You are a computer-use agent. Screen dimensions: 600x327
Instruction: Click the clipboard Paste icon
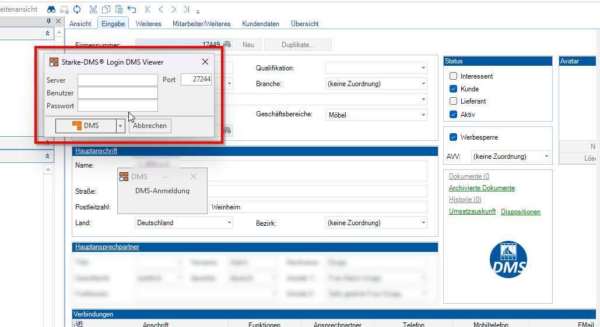(119, 9)
